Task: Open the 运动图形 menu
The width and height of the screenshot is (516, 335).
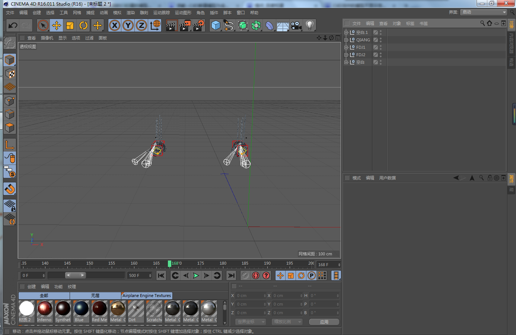Action: tap(183, 13)
